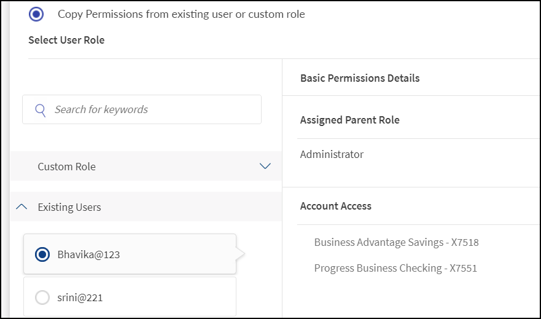This screenshot has height=319, width=541.
Task: Click the Bhavika@123 username text
Action: [x=88, y=254]
